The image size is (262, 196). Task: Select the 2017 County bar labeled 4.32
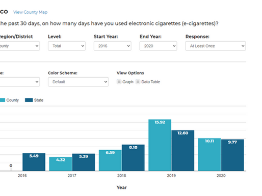point(61,164)
